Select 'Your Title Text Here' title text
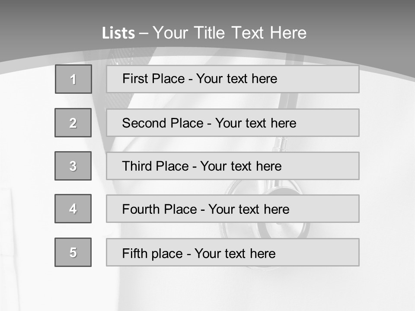415x311 pixels. [x=229, y=33]
